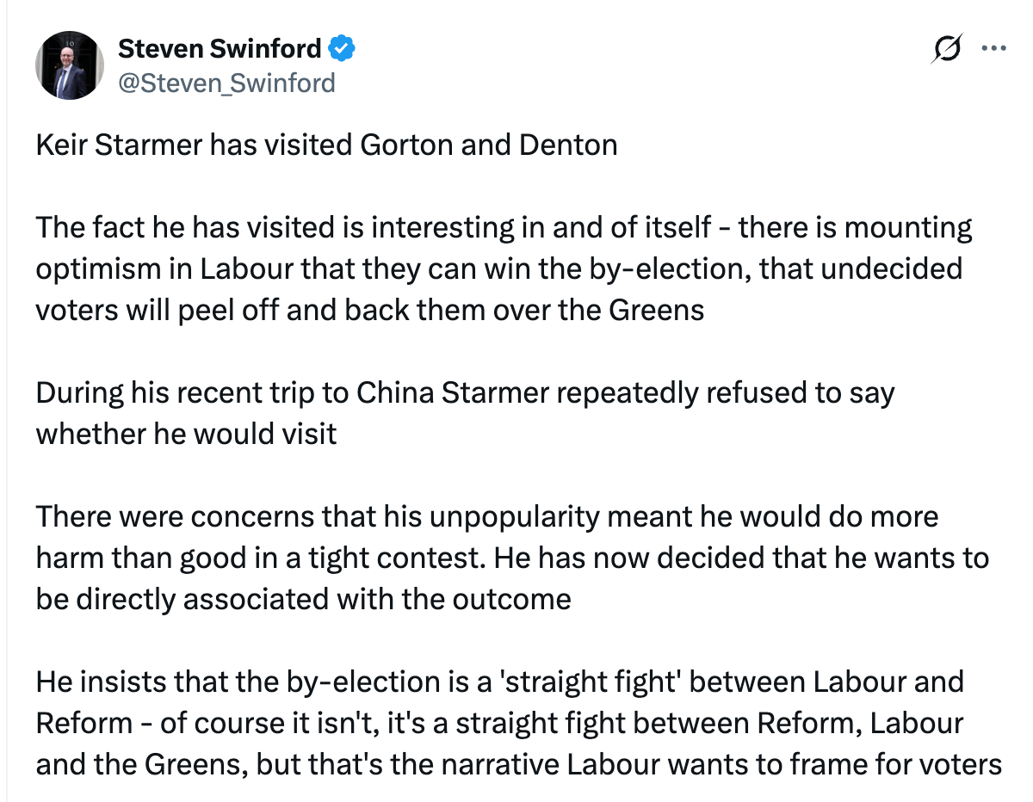Click the line starting "voters will peel off"

369,309
